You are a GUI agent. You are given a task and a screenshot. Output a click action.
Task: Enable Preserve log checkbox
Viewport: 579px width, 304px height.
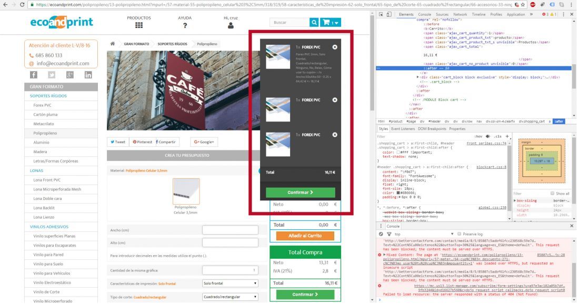(x=460, y=234)
